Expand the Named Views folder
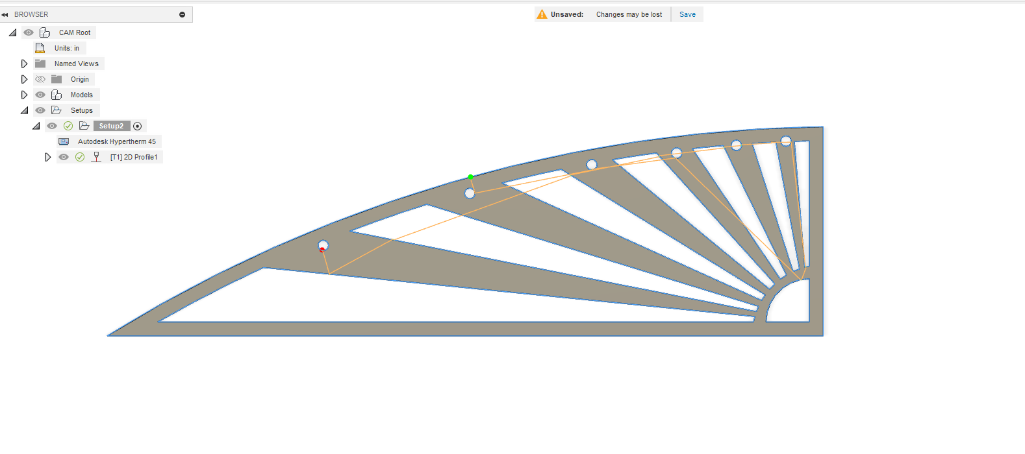This screenshot has height=454, width=1025. coord(24,64)
